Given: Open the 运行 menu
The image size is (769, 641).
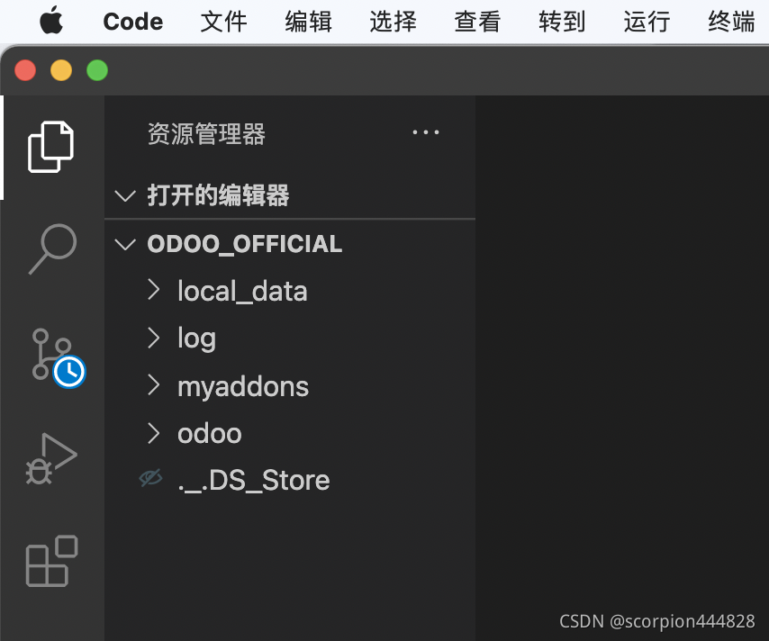Looking at the screenshot, I should click(x=647, y=22).
